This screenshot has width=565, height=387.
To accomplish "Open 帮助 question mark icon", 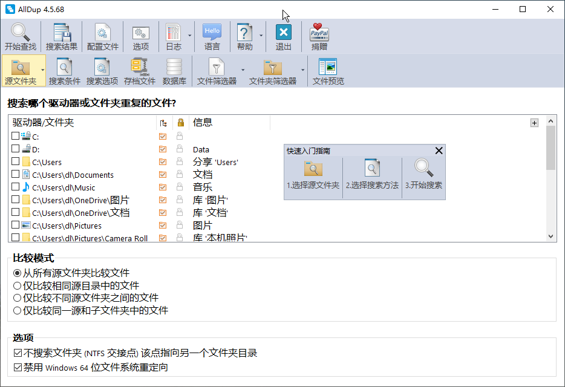I will (244, 32).
